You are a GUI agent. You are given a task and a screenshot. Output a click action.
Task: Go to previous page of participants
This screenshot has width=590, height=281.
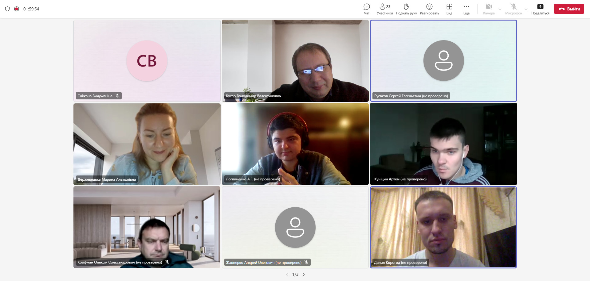(287, 275)
